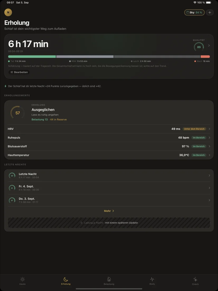The height and width of the screenshot is (291, 218).
Task: Tap the Bearbeiten button
Action: click(19, 72)
